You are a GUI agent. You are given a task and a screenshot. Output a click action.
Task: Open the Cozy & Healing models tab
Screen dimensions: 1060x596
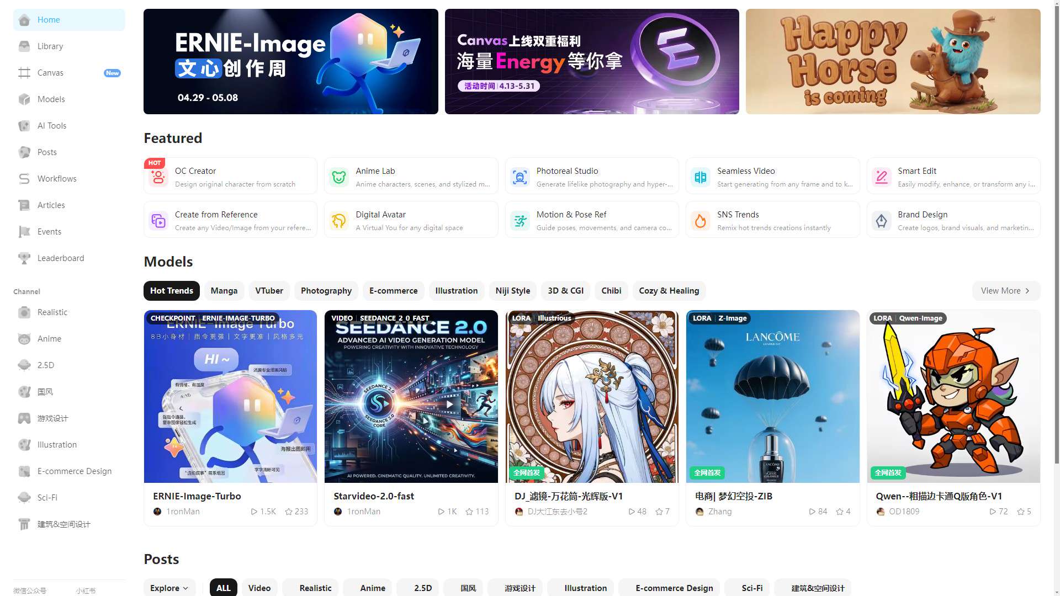pyautogui.click(x=669, y=291)
